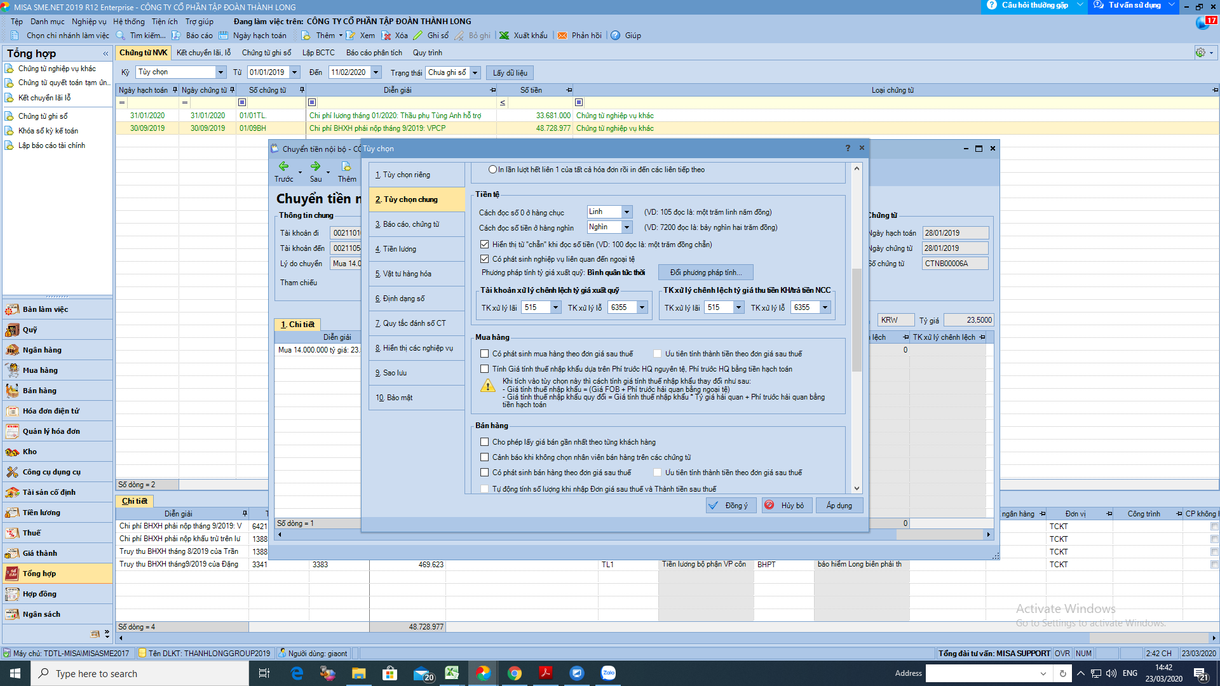
Task: Toggle 'Có phát sinh nghiệp vụ ngoại tệ' checkbox
Action: [x=485, y=259]
